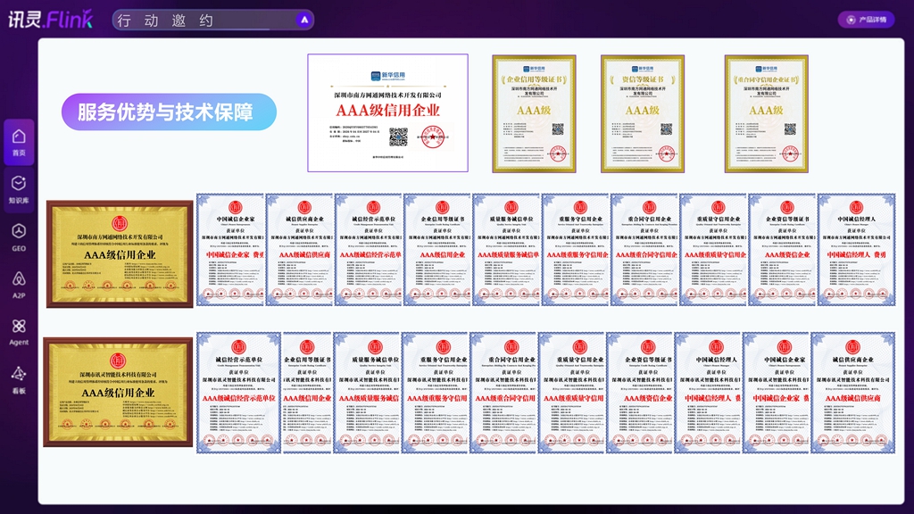Open 南方网通 企业资信等级证书 certificate
Screen dimensions: 914x514
[x=782, y=250]
